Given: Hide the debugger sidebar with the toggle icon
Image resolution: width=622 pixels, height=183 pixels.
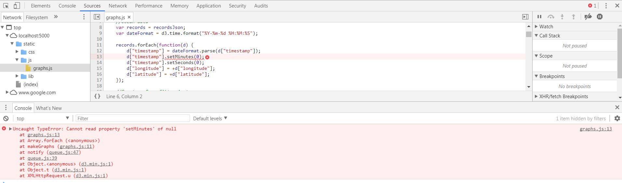Looking at the screenshot, I should tap(525, 17).
